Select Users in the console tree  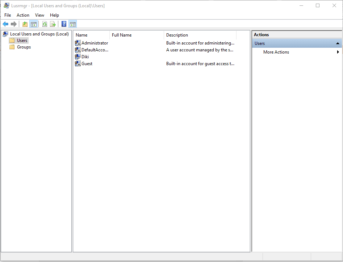click(x=22, y=41)
